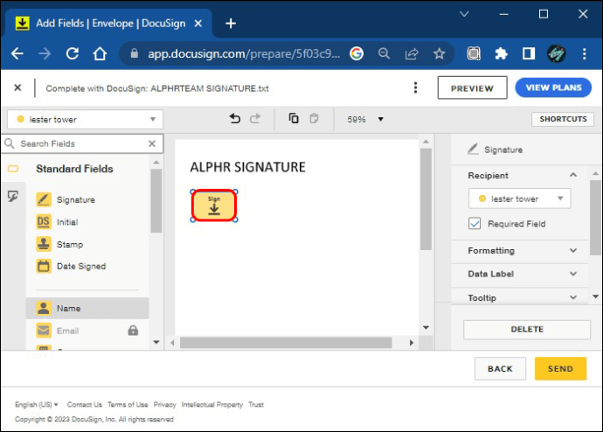
Task: Click the Sign tag on the document
Action: (214, 206)
